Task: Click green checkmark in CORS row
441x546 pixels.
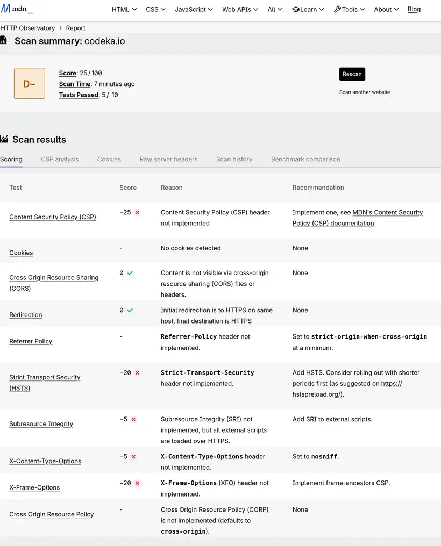Action: tap(130, 273)
